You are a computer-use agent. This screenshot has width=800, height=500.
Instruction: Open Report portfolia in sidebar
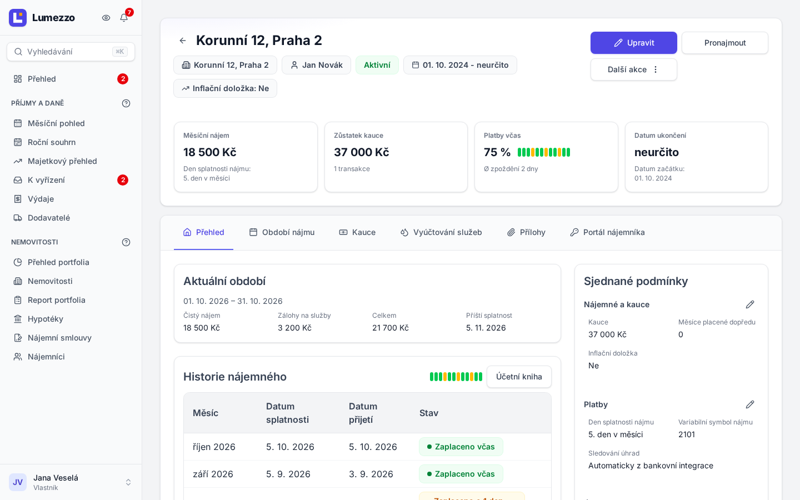[x=71, y=300]
